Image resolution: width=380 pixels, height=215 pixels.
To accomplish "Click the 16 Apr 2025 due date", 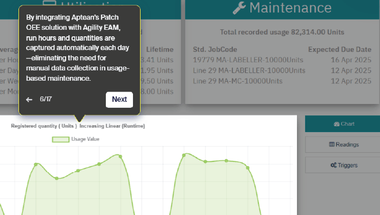I will pos(351,60).
